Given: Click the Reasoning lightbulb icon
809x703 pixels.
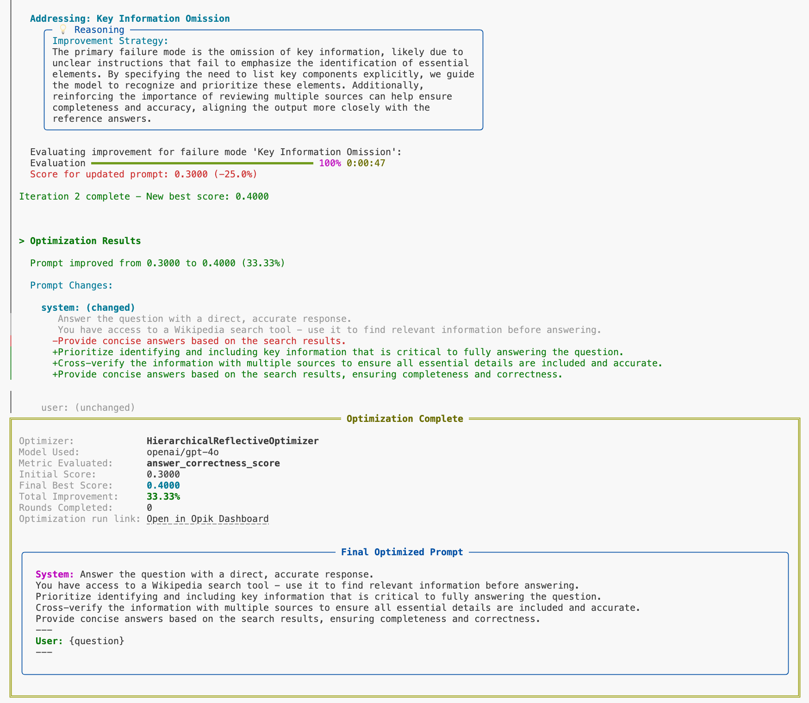Looking at the screenshot, I should 63,30.
